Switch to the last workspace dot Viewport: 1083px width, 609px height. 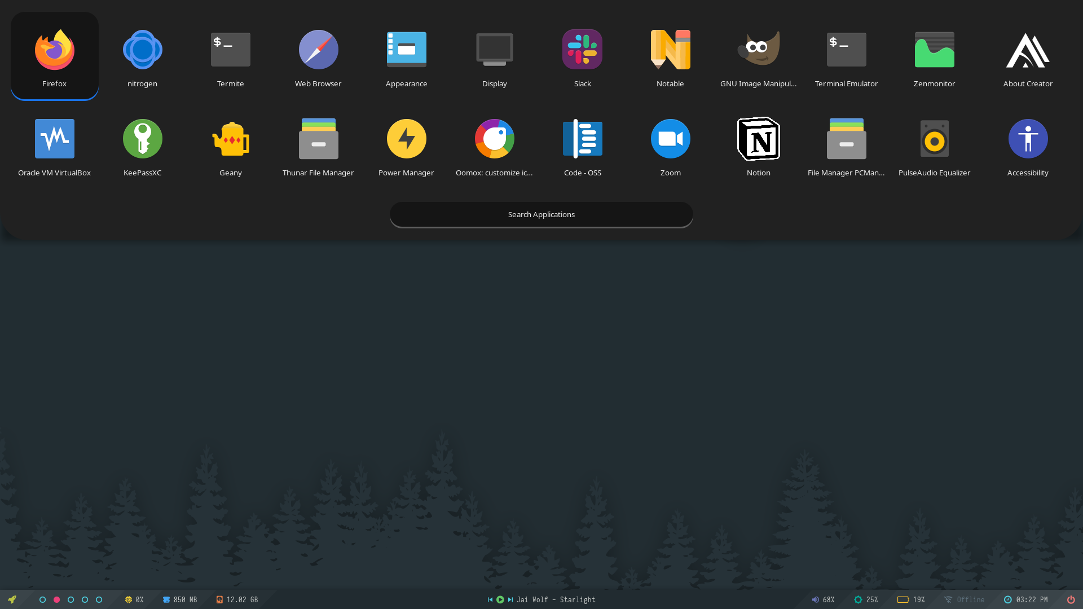99,600
